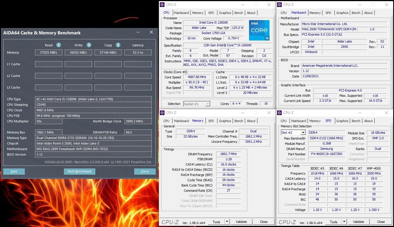Open Memory tab in the CPU-Z Motherboard window

point(315,13)
